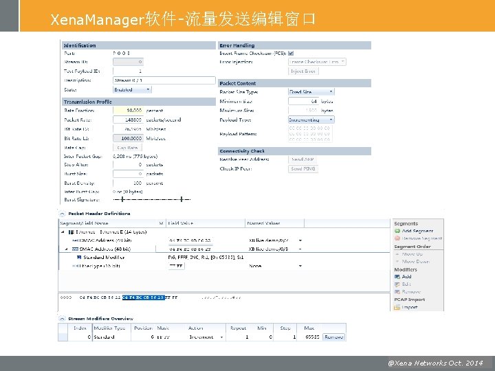Click the Rate Fraction percent input field
Screen dimensions: 495x371
[128, 111]
